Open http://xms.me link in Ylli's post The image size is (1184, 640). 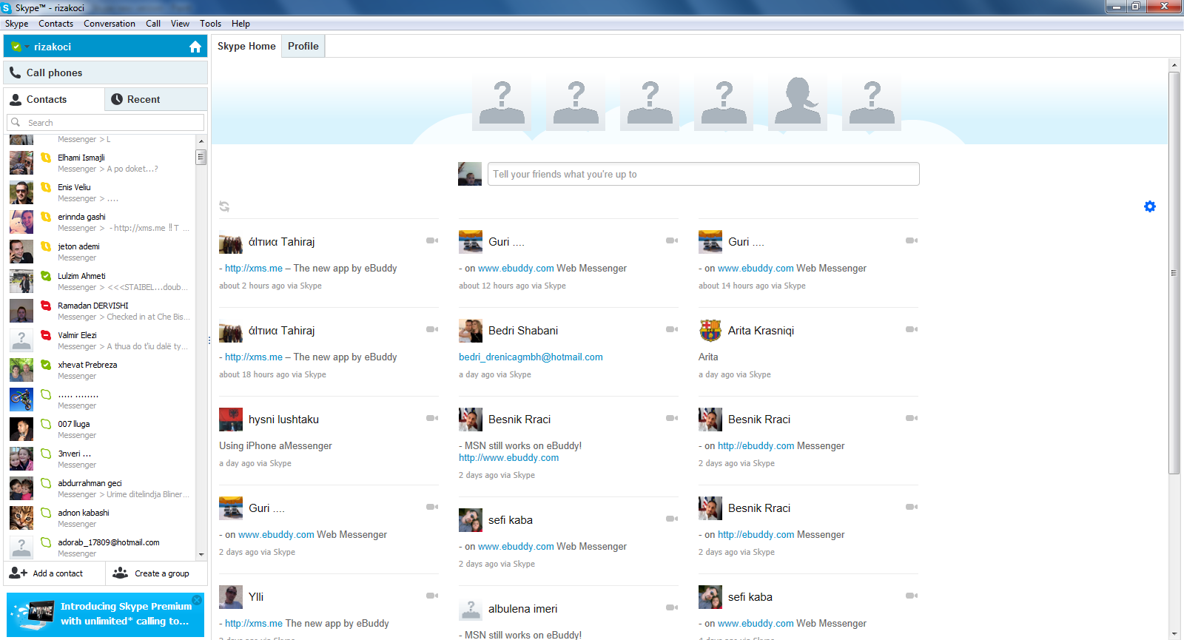coord(254,623)
